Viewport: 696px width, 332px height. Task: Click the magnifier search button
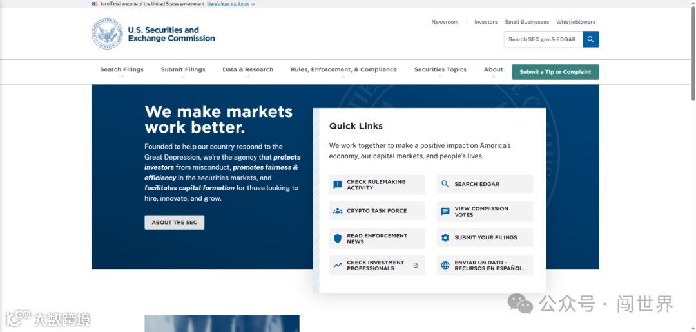tap(591, 39)
